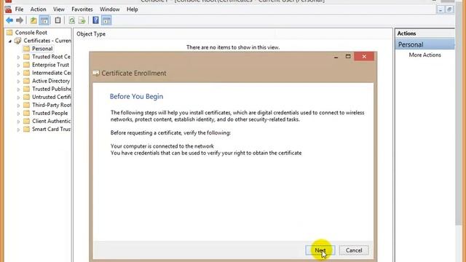Click the Console Root folder icon
Viewport: 466px width, 262px height.
pos(9,32)
